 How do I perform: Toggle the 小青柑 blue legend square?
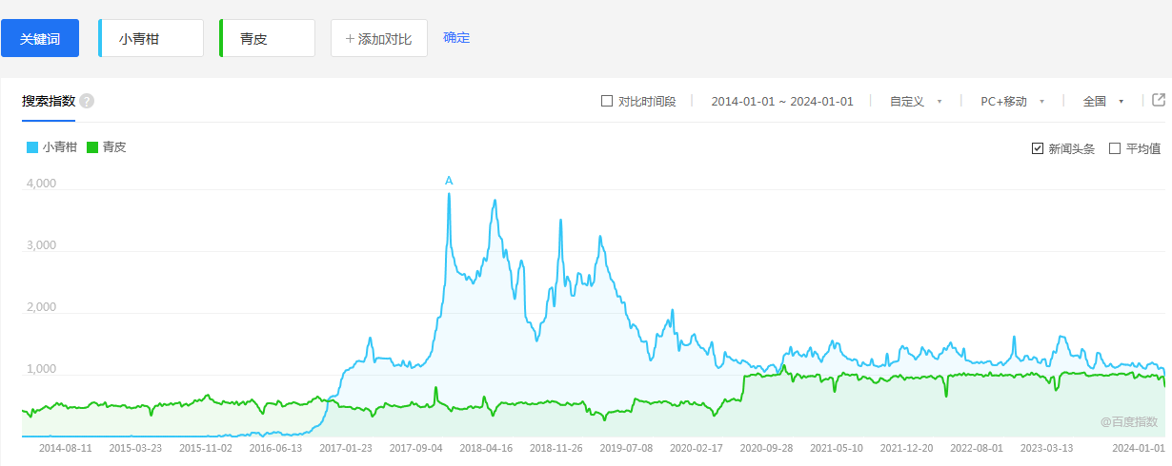coord(32,147)
